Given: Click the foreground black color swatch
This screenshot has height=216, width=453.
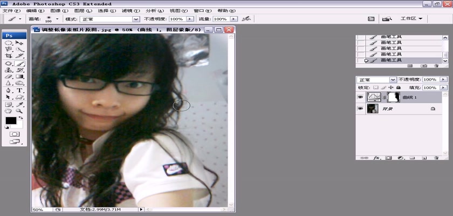Looking at the screenshot, I should (x=10, y=120).
